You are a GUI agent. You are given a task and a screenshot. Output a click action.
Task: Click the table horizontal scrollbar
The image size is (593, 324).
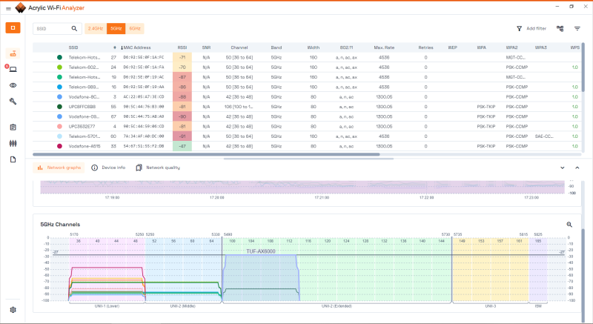[206, 154]
